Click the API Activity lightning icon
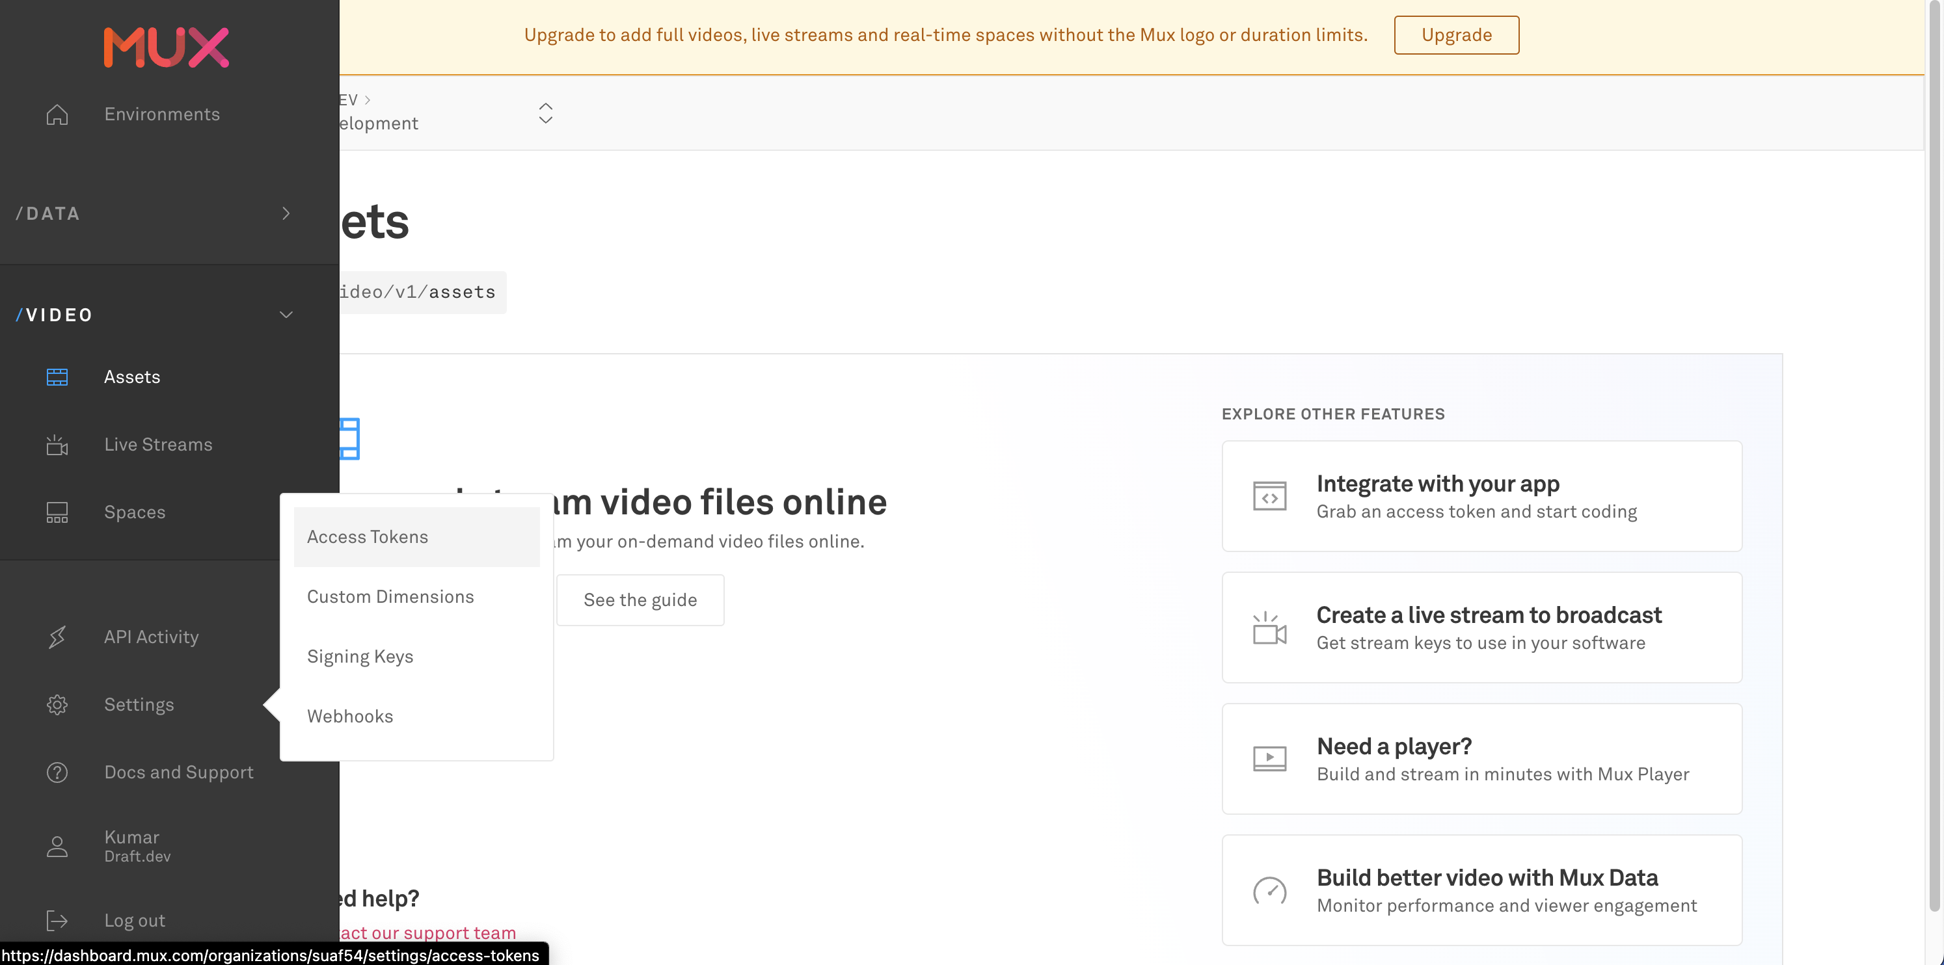Viewport: 1944px width, 965px height. click(x=57, y=637)
